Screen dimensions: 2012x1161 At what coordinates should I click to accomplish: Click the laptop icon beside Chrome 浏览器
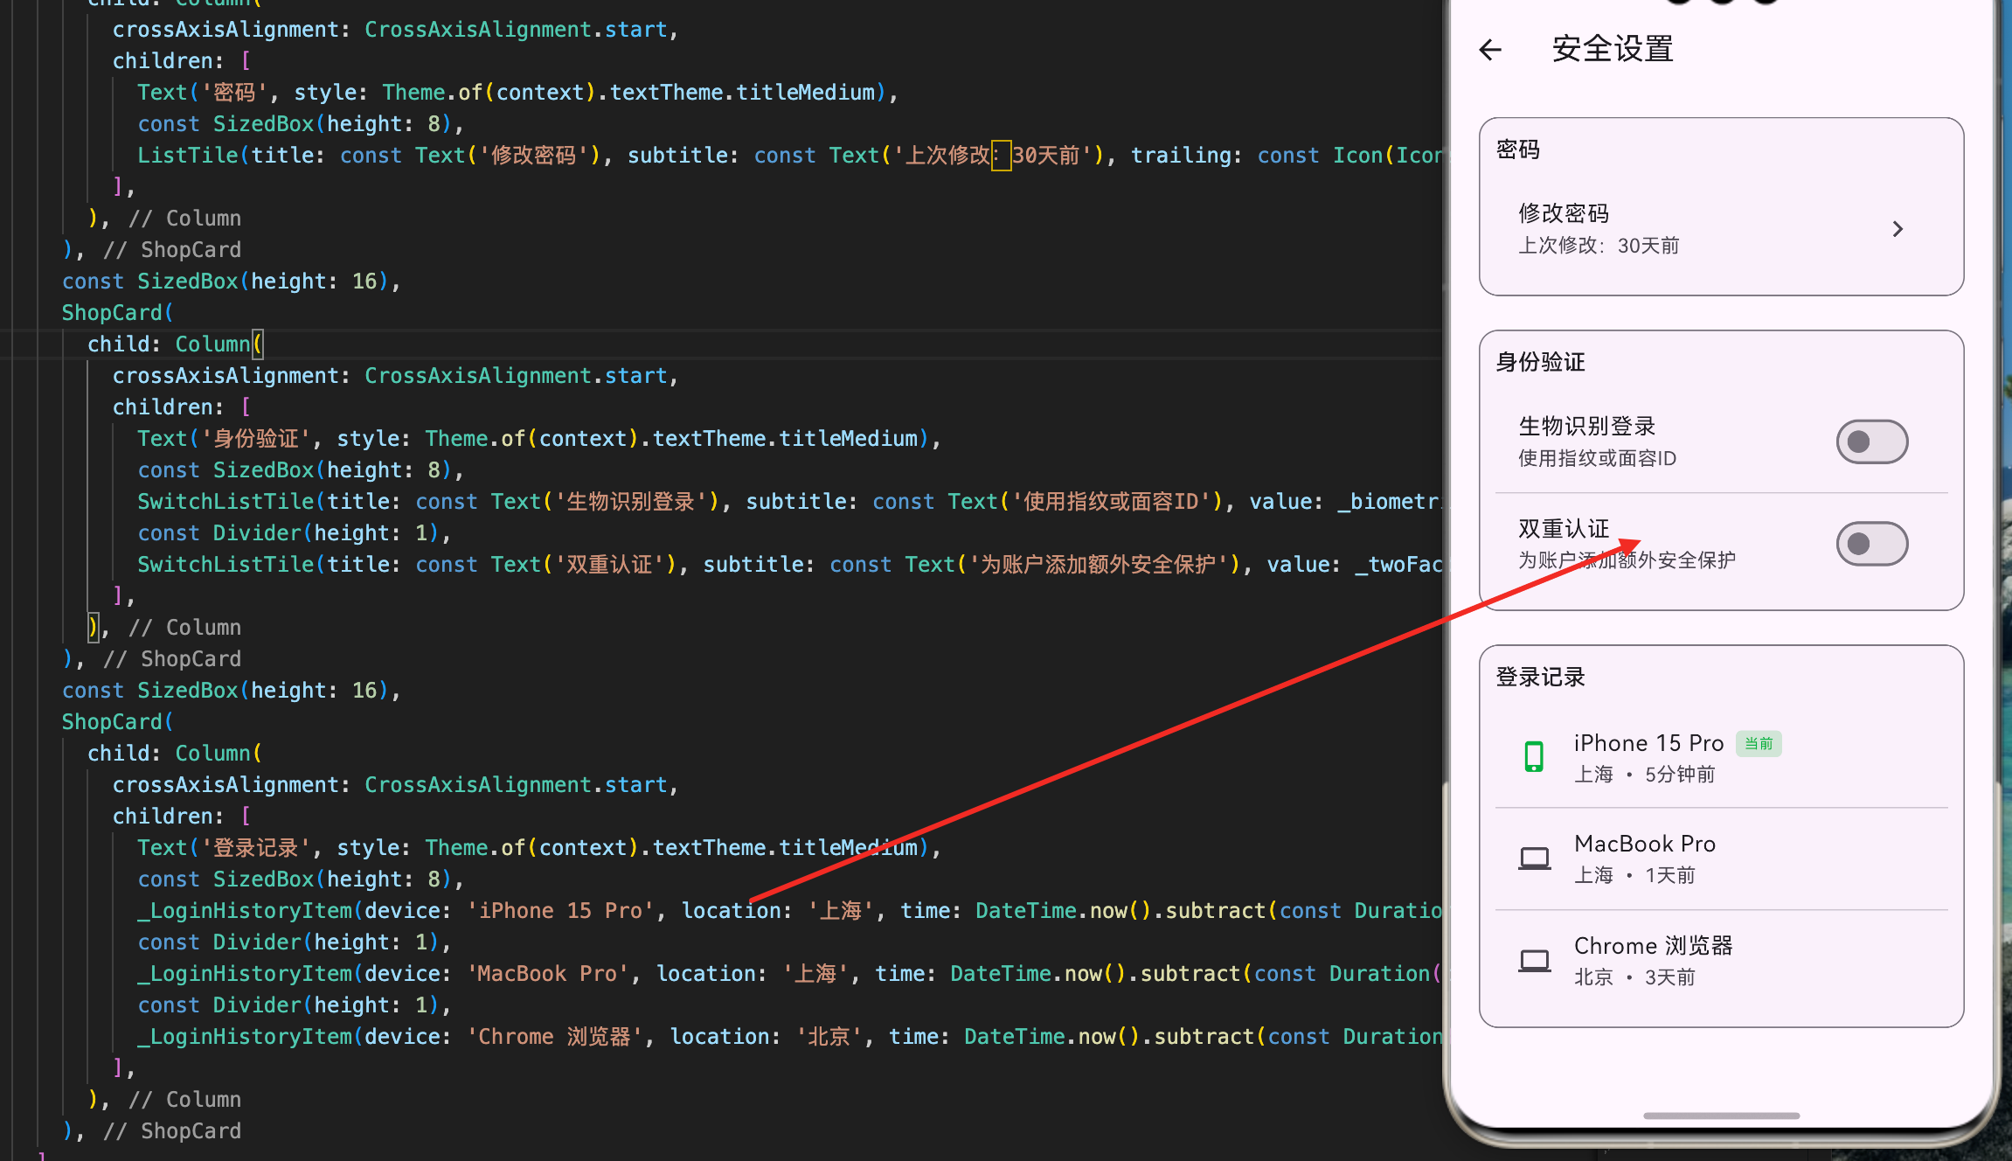click(x=1534, y=961)
